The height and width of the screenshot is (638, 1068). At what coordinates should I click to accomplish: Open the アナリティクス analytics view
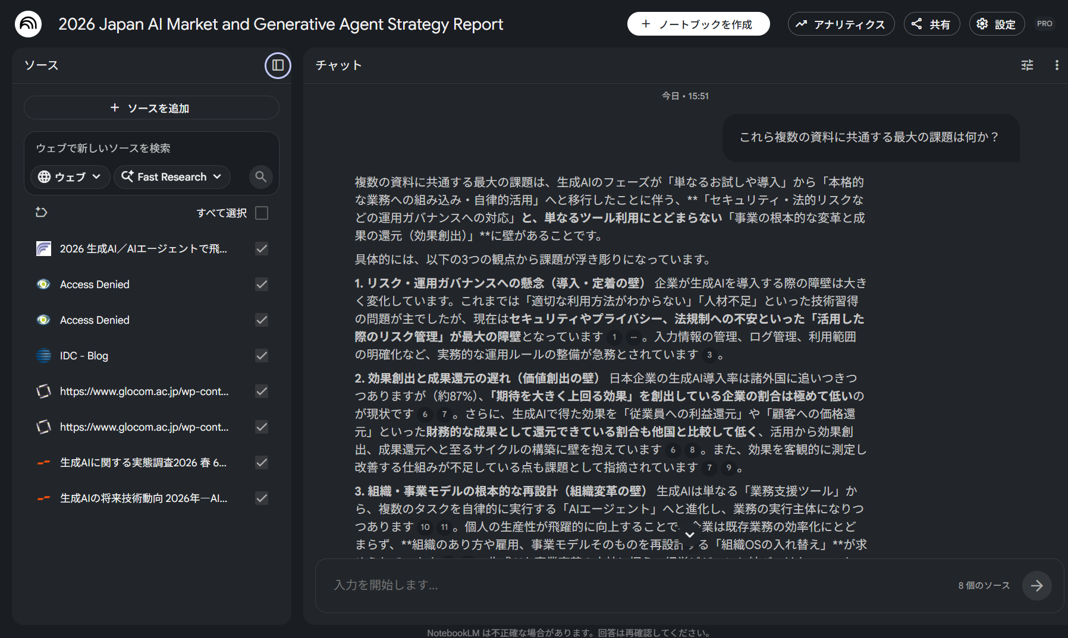[841, 24]
